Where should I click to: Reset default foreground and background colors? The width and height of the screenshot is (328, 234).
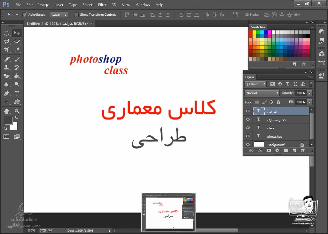click(x=6, y=128)
